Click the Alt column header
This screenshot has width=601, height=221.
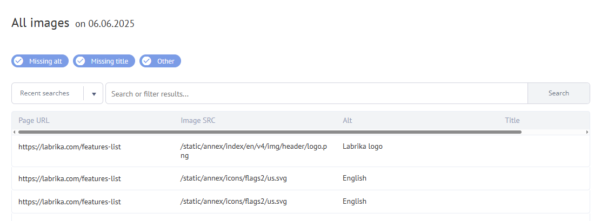coord(347,120)
